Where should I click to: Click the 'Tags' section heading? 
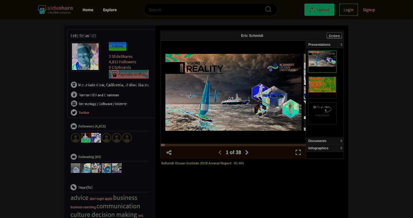point(85,187)
